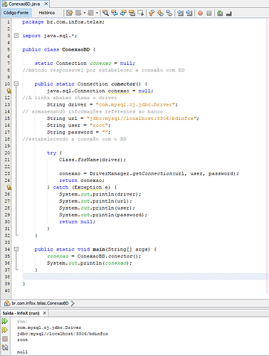
Task: Click the "root" string on line 16
Action: (x=99, y=126)
